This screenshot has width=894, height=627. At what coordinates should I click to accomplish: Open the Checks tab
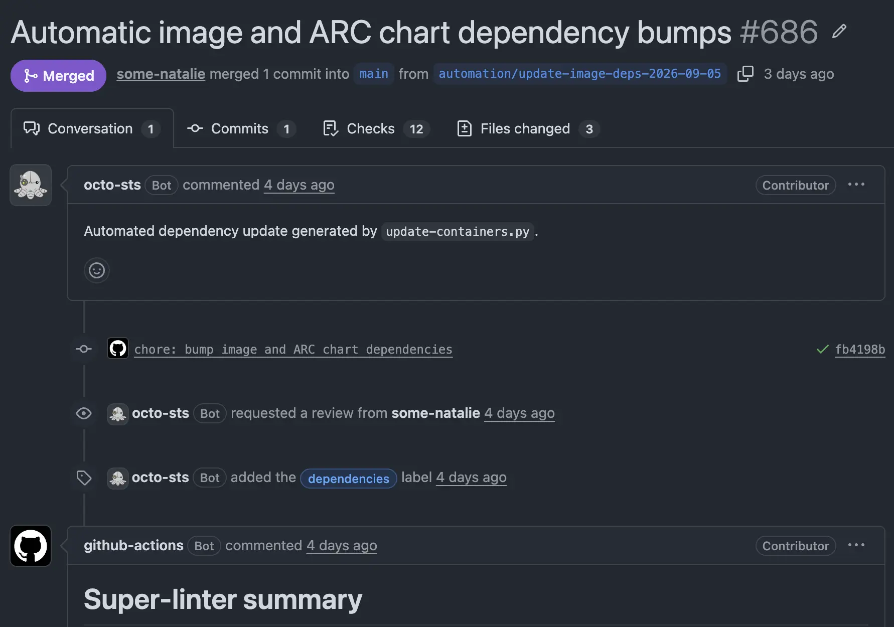coord(376,129)
